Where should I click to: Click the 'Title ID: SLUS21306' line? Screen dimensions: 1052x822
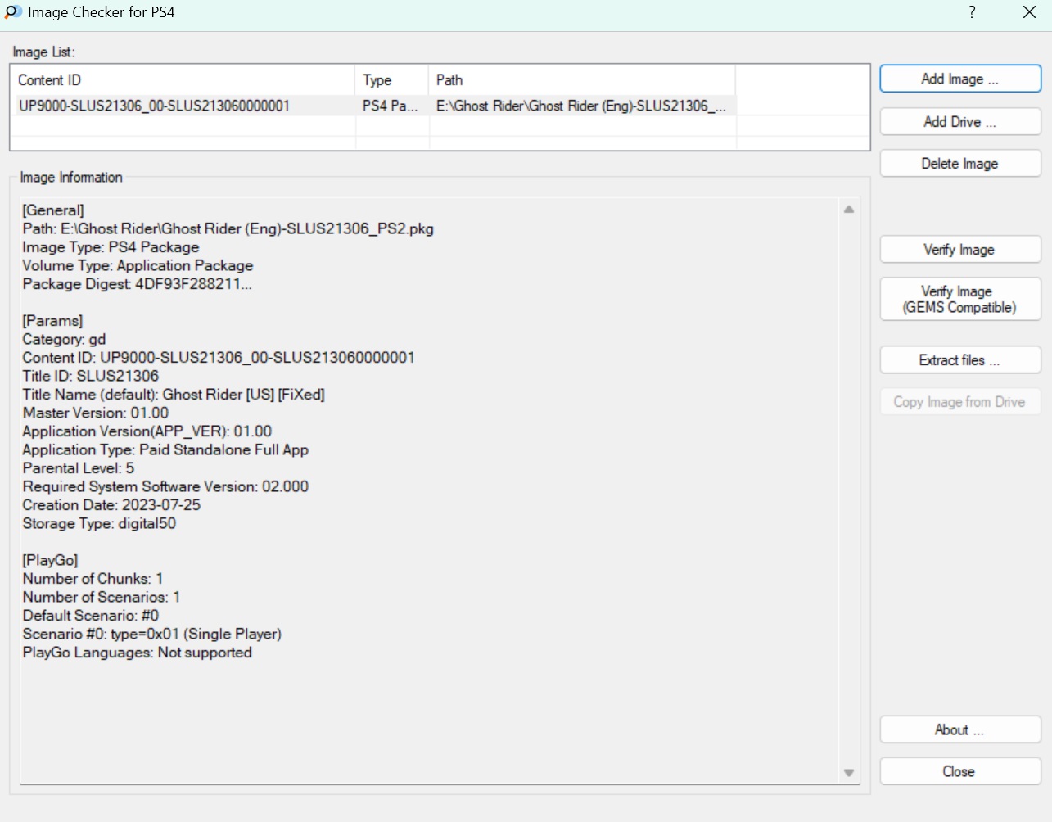tap(91, 376)
